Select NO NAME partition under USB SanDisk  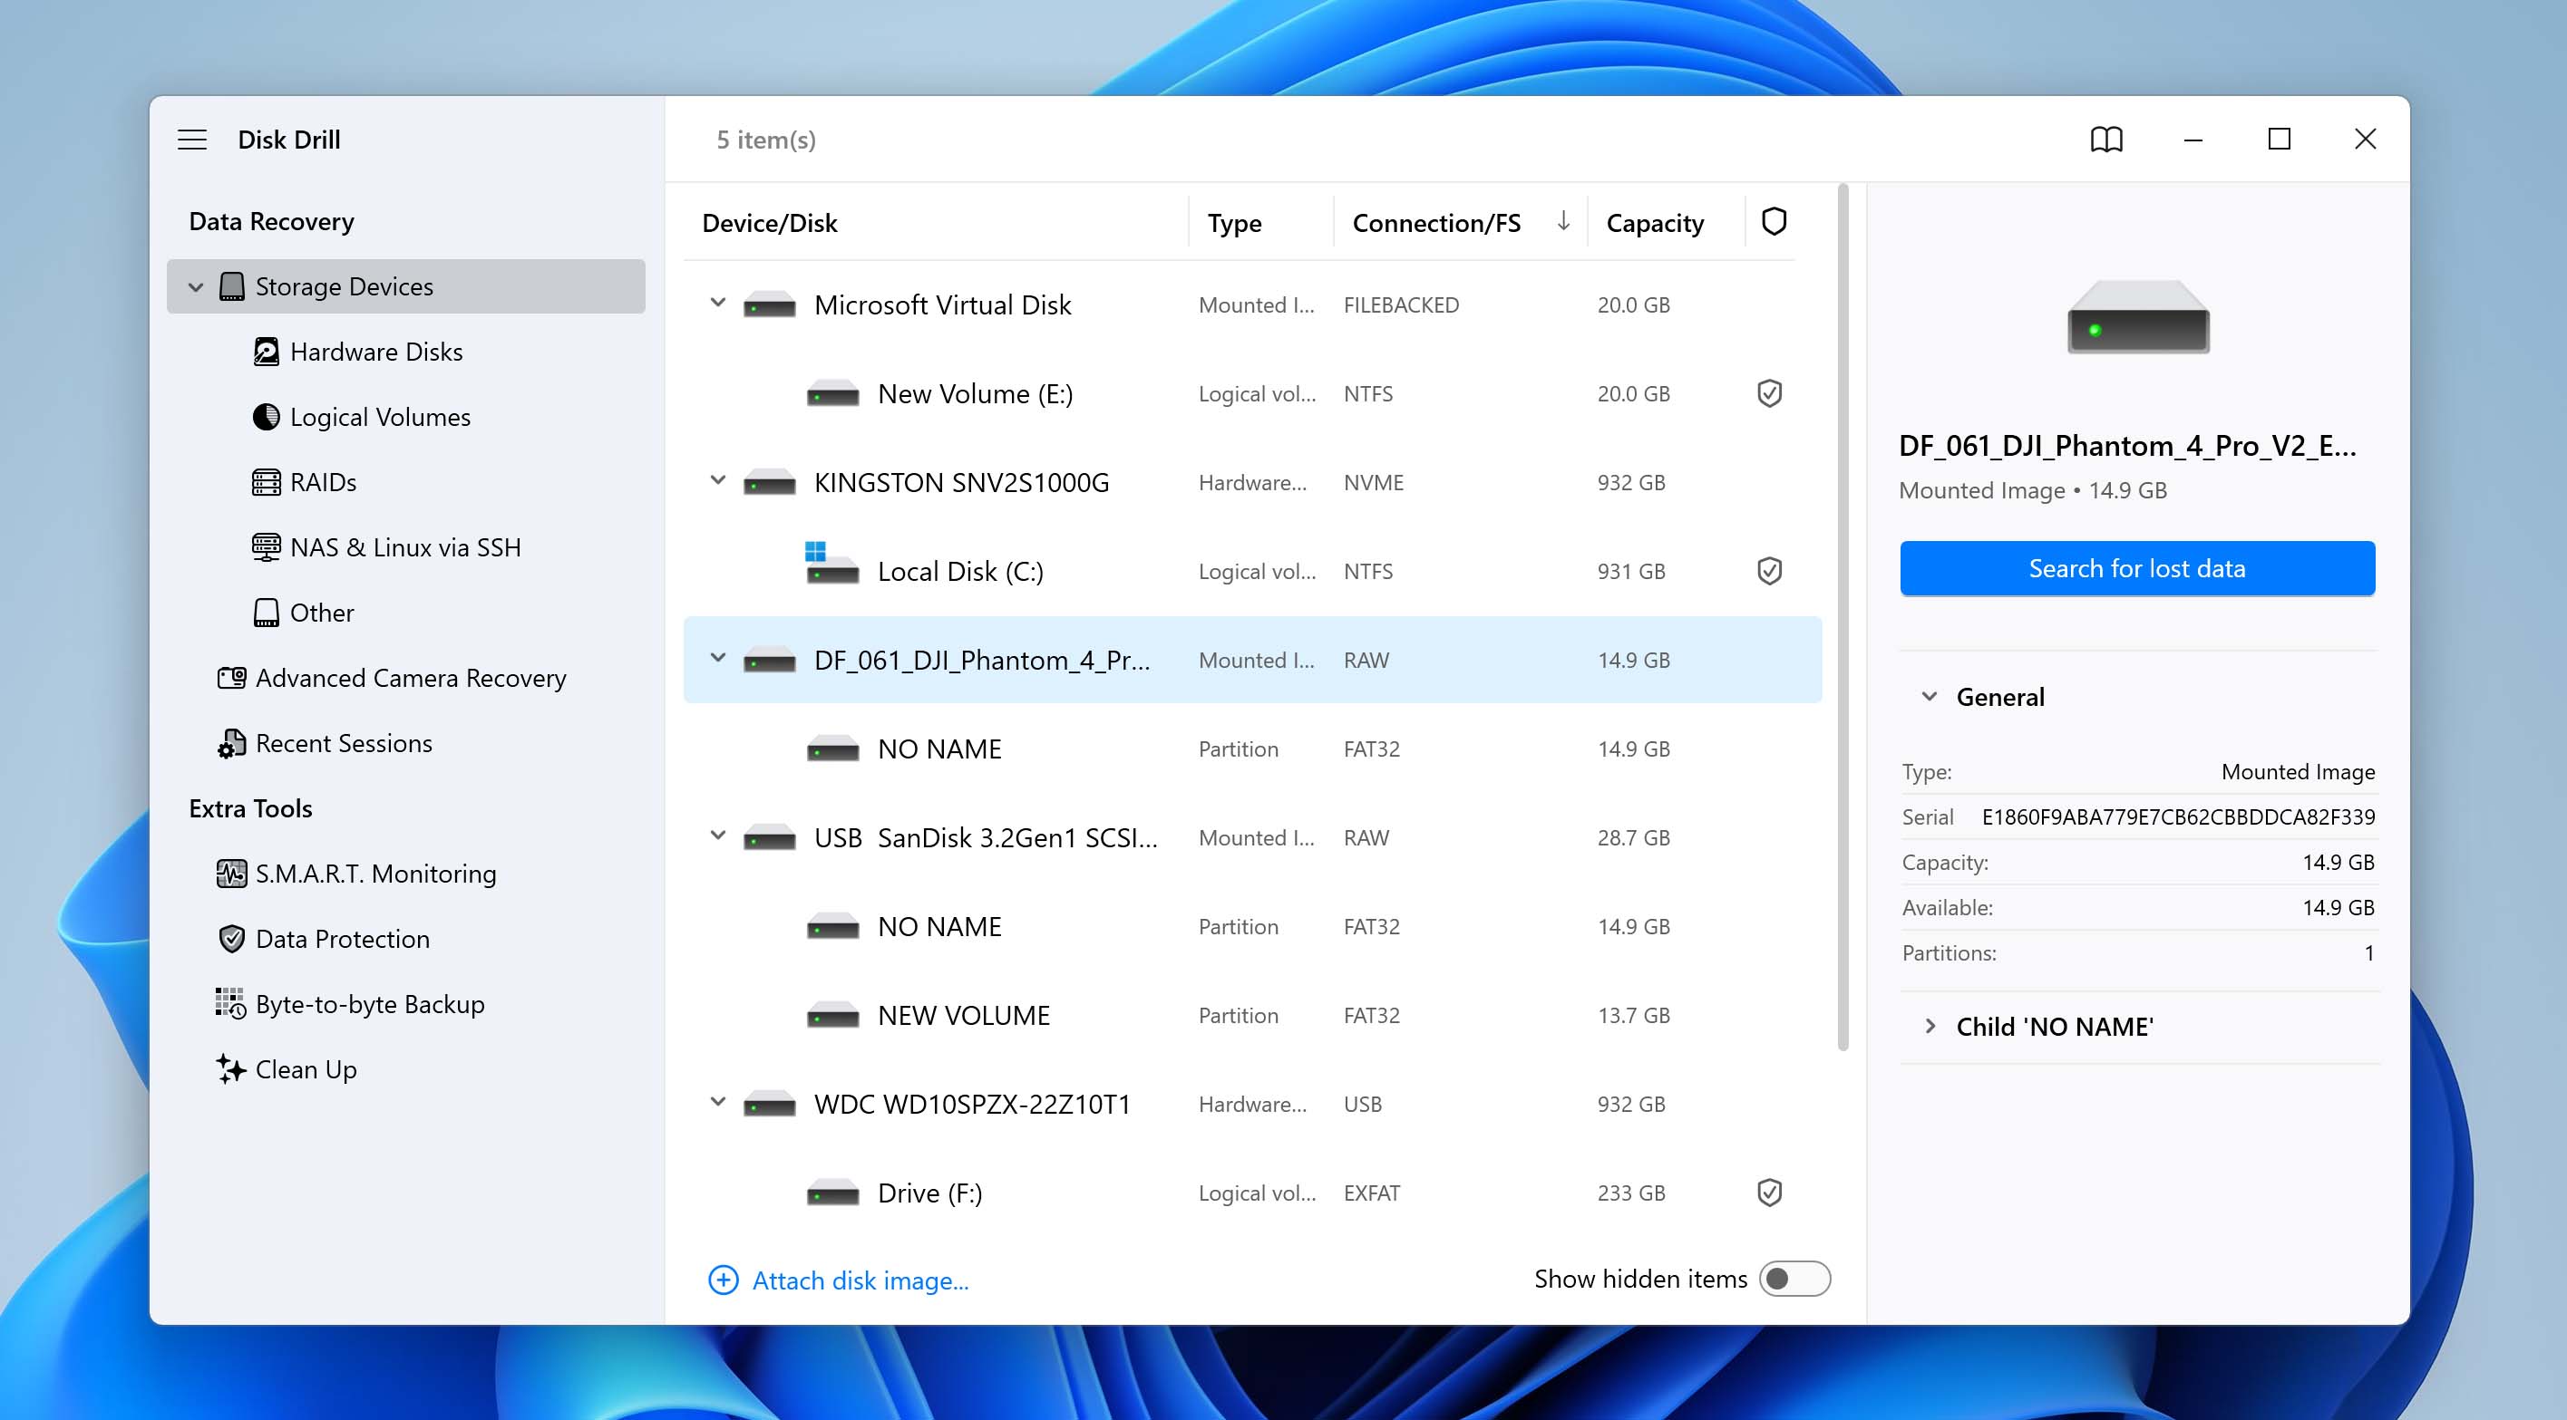pos(1252,926)
